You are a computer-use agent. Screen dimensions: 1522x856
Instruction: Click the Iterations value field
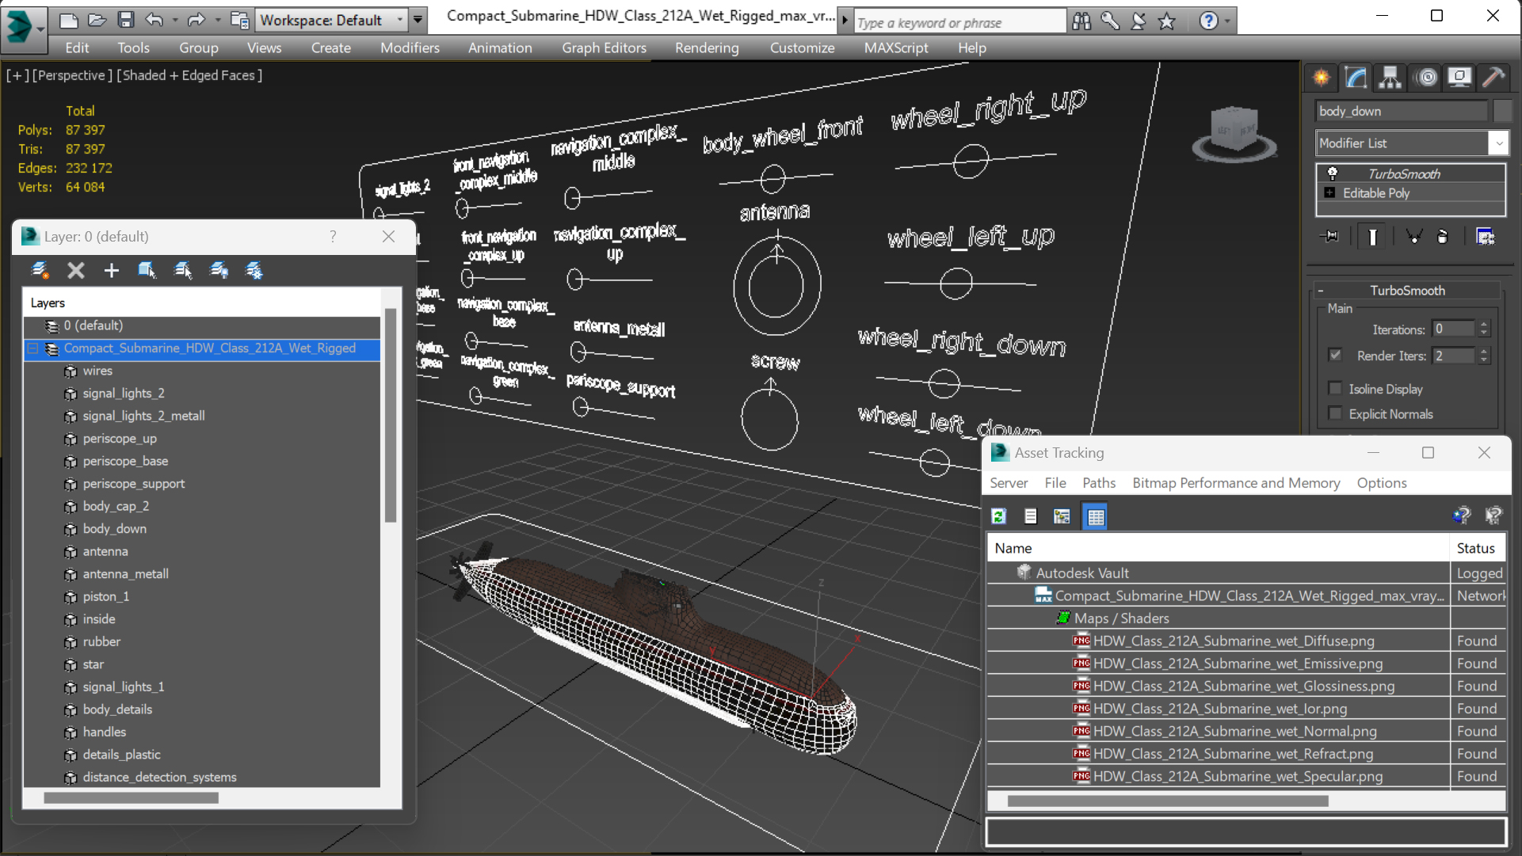1454,329
